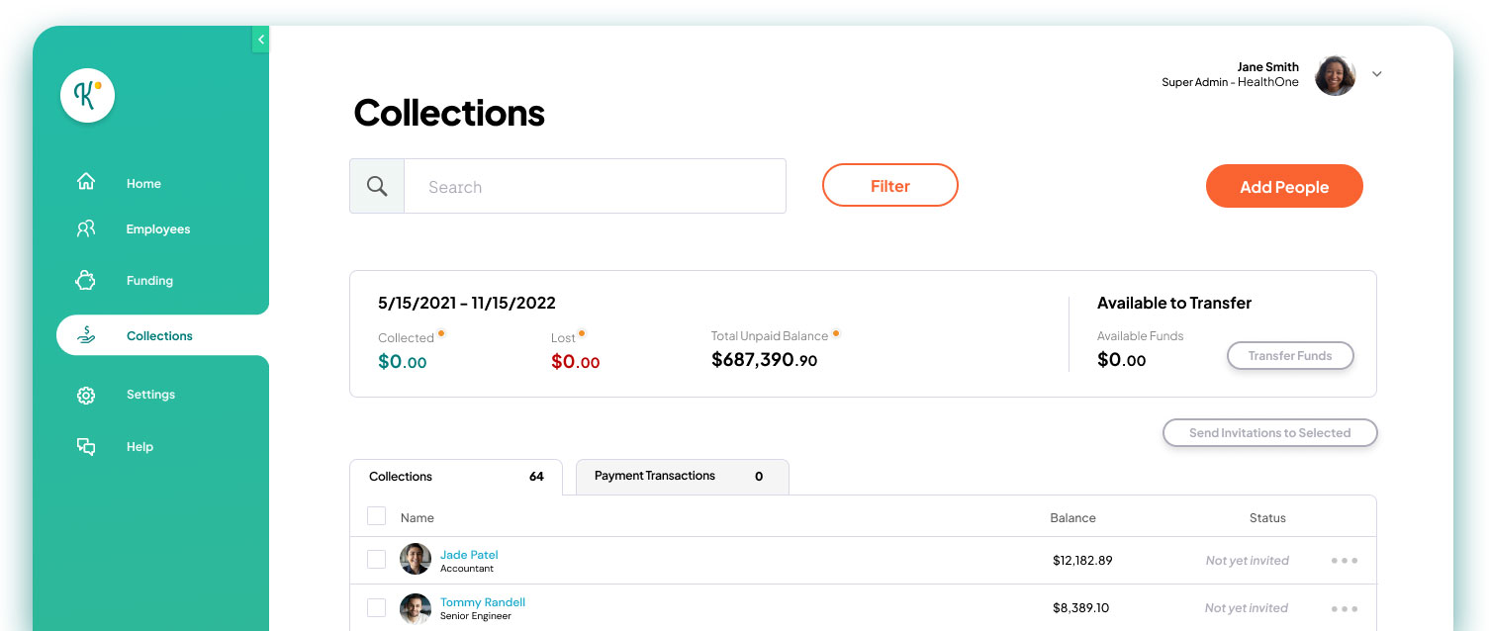Collapse the sidebar with the chevron handle
Viewport: 1489px width, 631px height.
pos(260,40)
